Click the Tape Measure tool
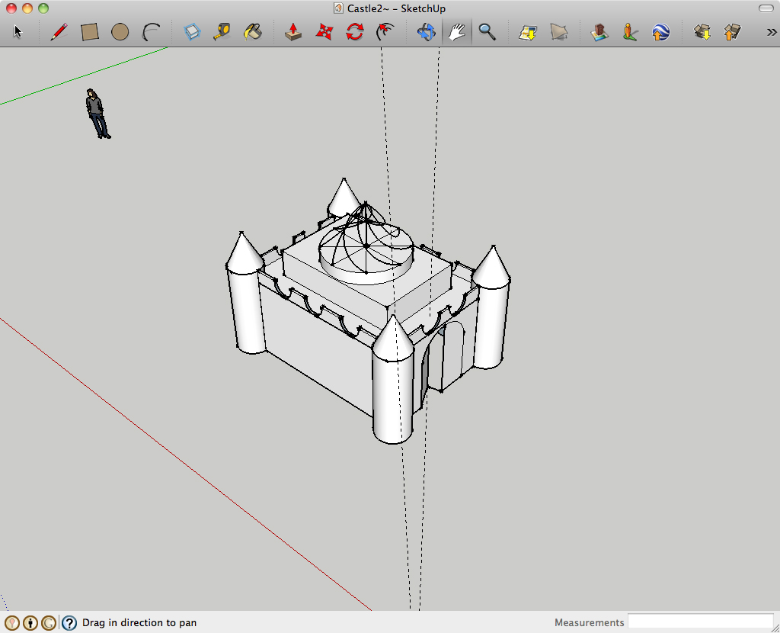 tap(222, 32)
